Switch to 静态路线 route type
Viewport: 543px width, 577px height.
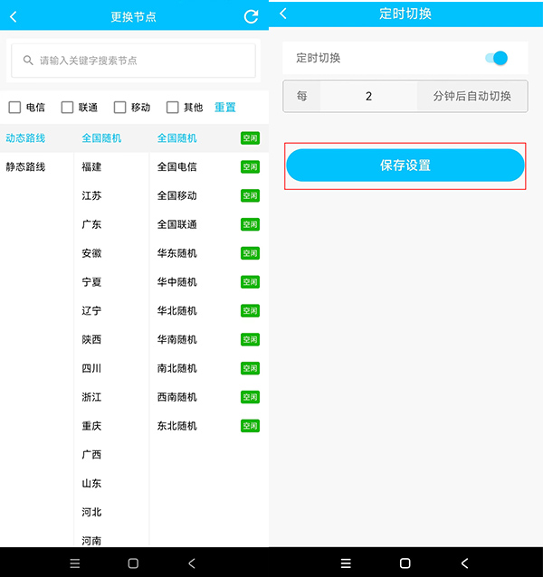pyautogui.click(x=25, y=167)
